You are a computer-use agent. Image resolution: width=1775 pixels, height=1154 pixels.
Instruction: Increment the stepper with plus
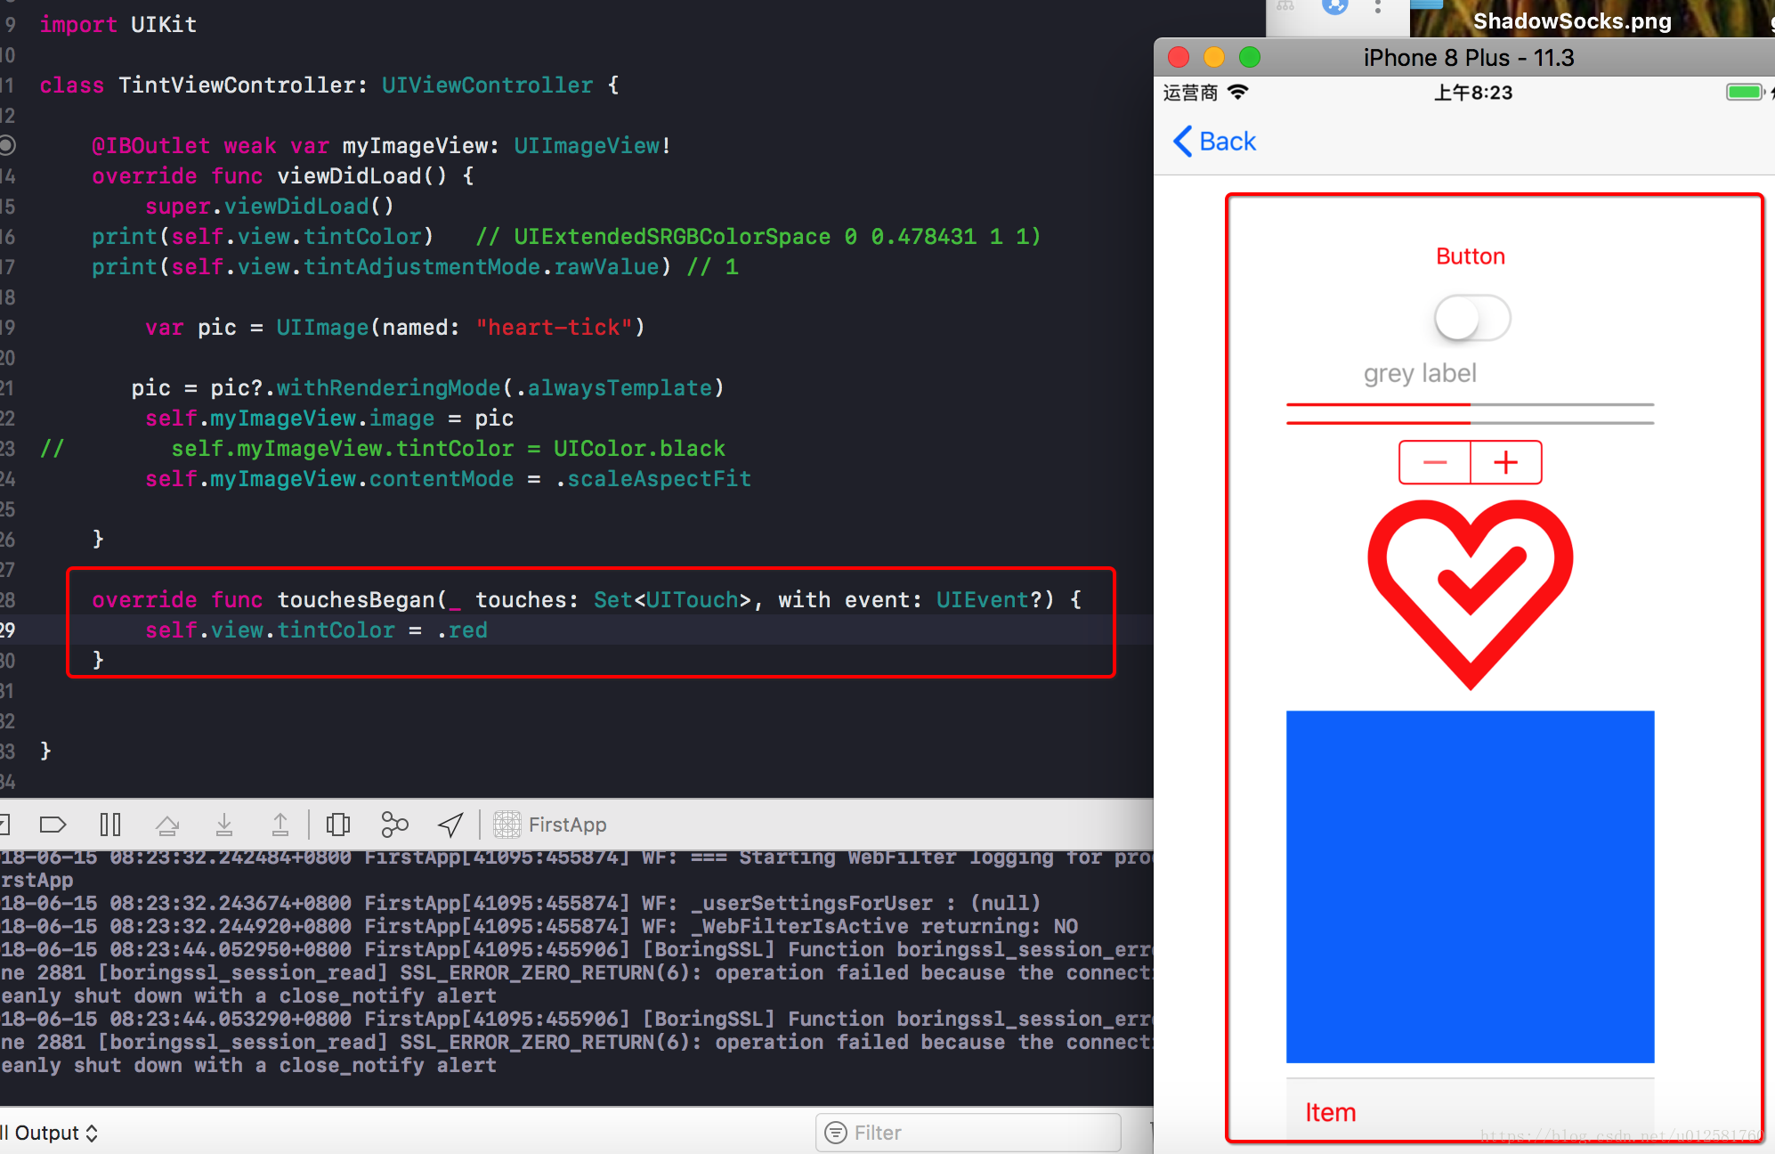(1506, 462)
